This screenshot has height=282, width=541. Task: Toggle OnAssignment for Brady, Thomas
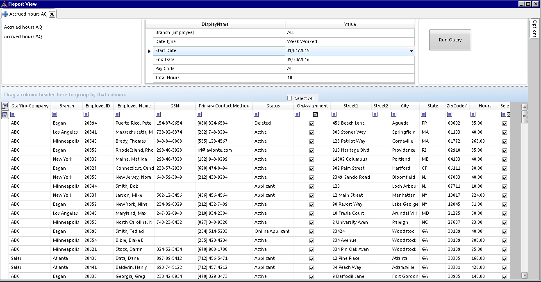312,141
